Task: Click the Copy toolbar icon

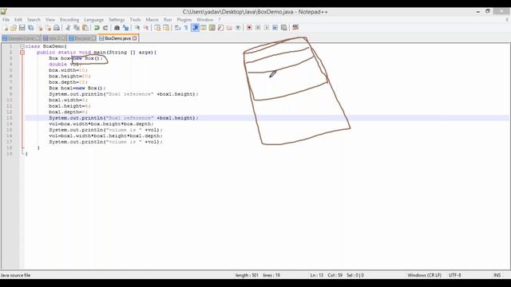Action: [77, 28]
